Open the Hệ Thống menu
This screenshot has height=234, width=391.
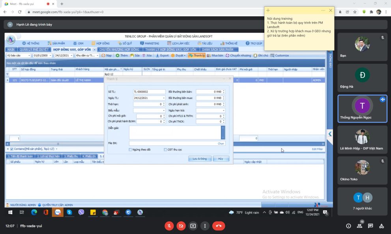pyautogui.click(x=31, y=43)
